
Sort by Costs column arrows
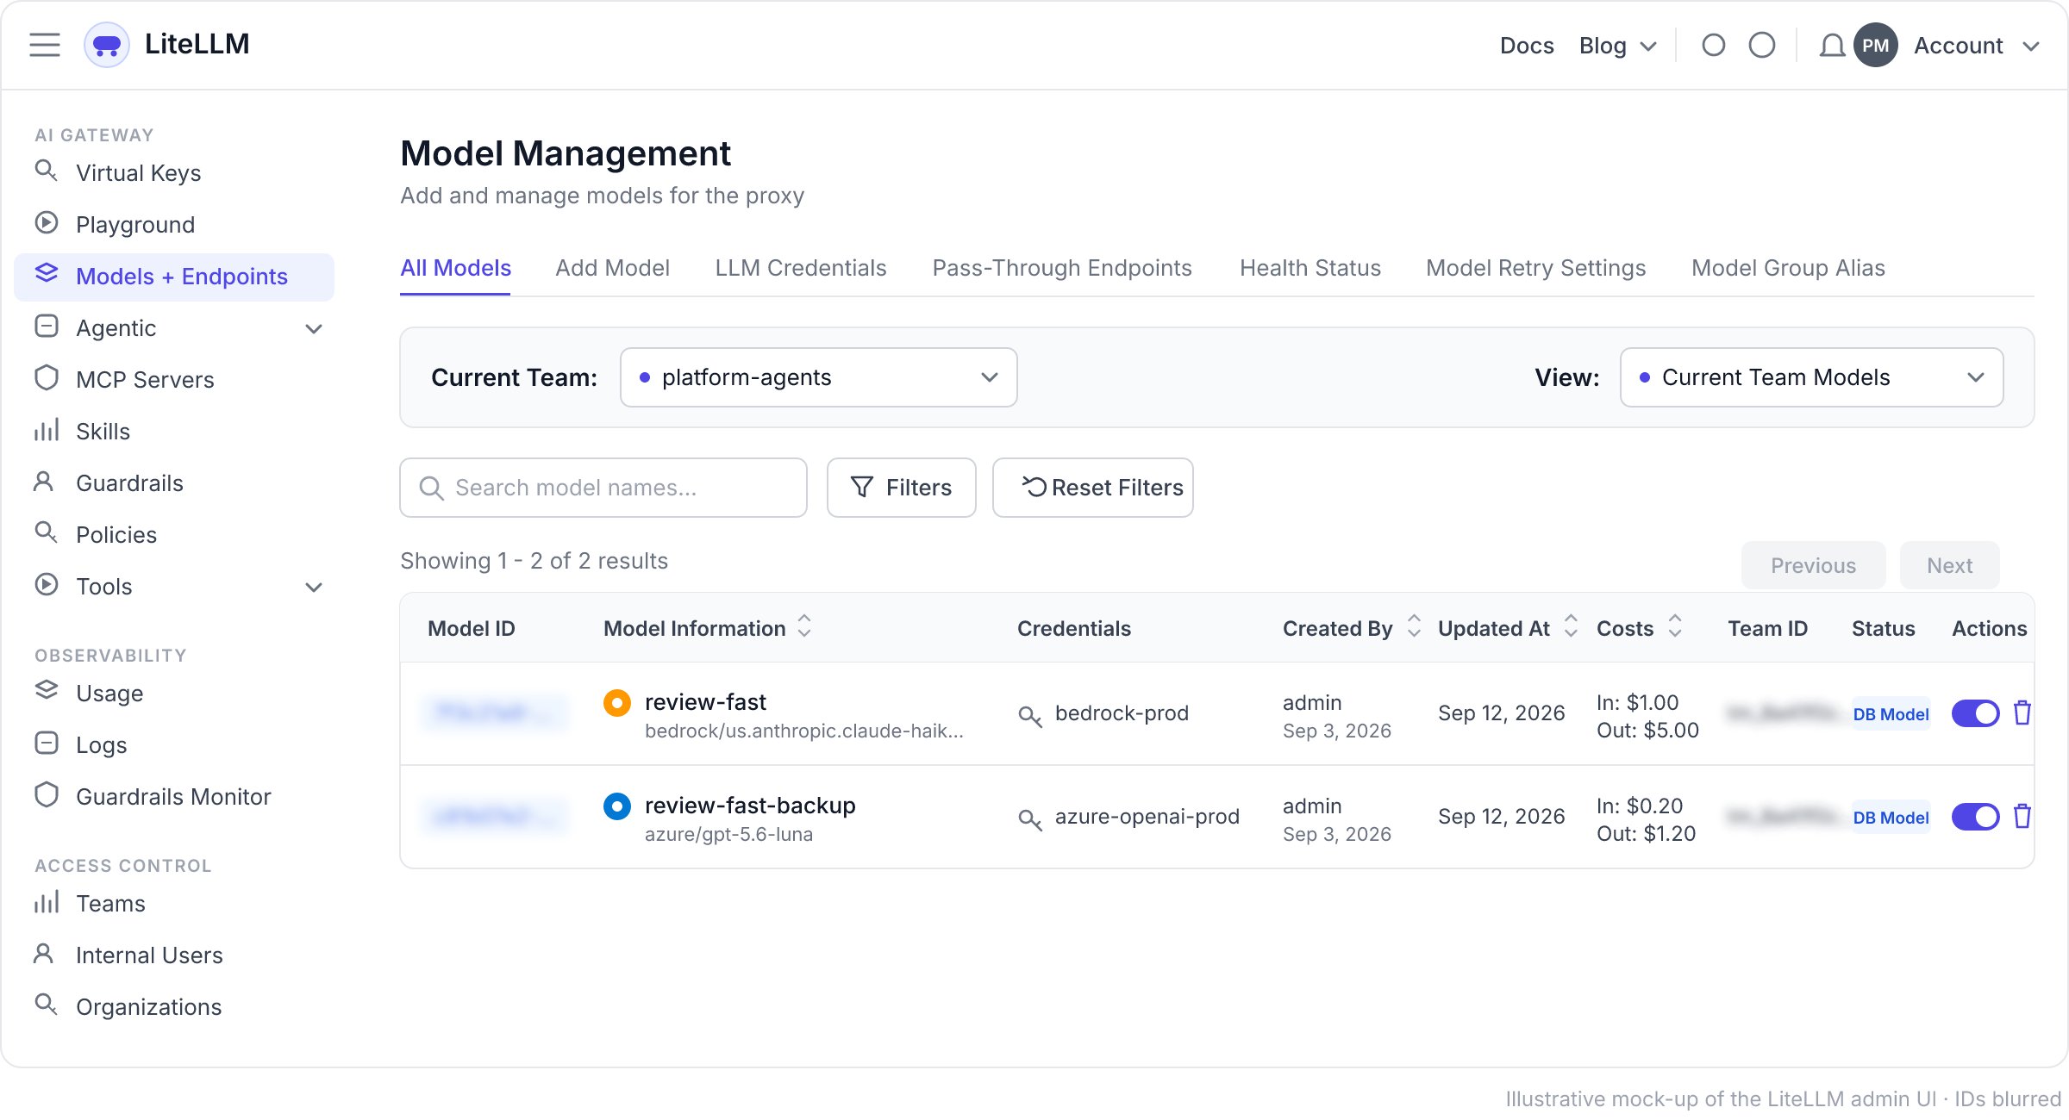pyautogui.click(x=1675, y=626)
